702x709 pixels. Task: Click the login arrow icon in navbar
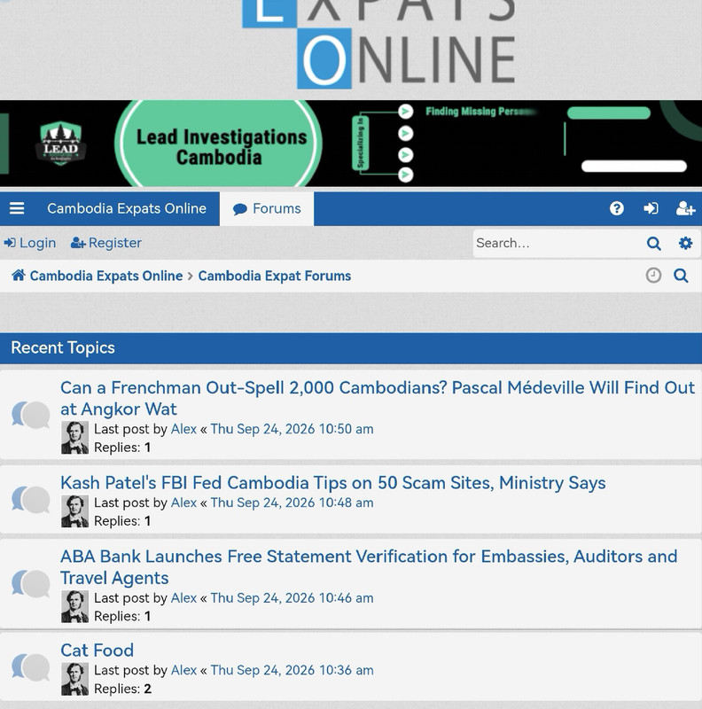click(x=651, y=208)
